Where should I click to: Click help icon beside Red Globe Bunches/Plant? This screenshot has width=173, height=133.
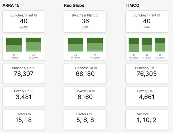point(97,15)
